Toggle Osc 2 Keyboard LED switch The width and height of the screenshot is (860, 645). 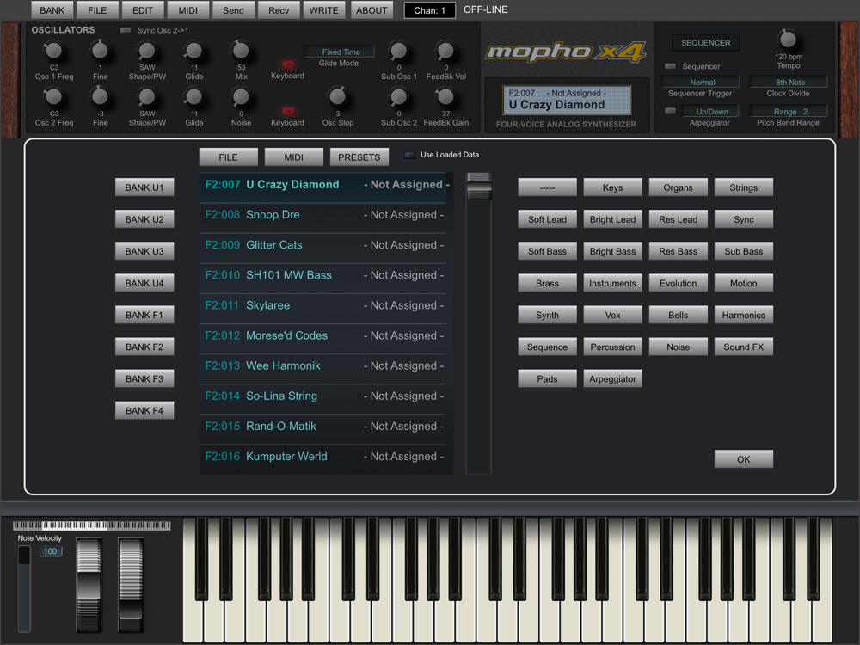point(288,111)
